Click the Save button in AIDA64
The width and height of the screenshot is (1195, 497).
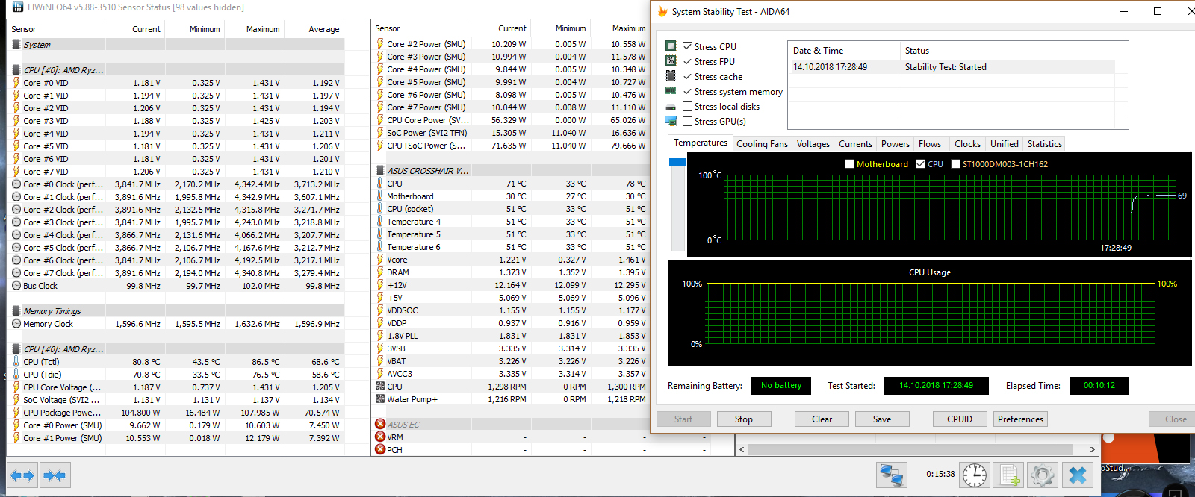pyautogui.click(x=882, y=419)
